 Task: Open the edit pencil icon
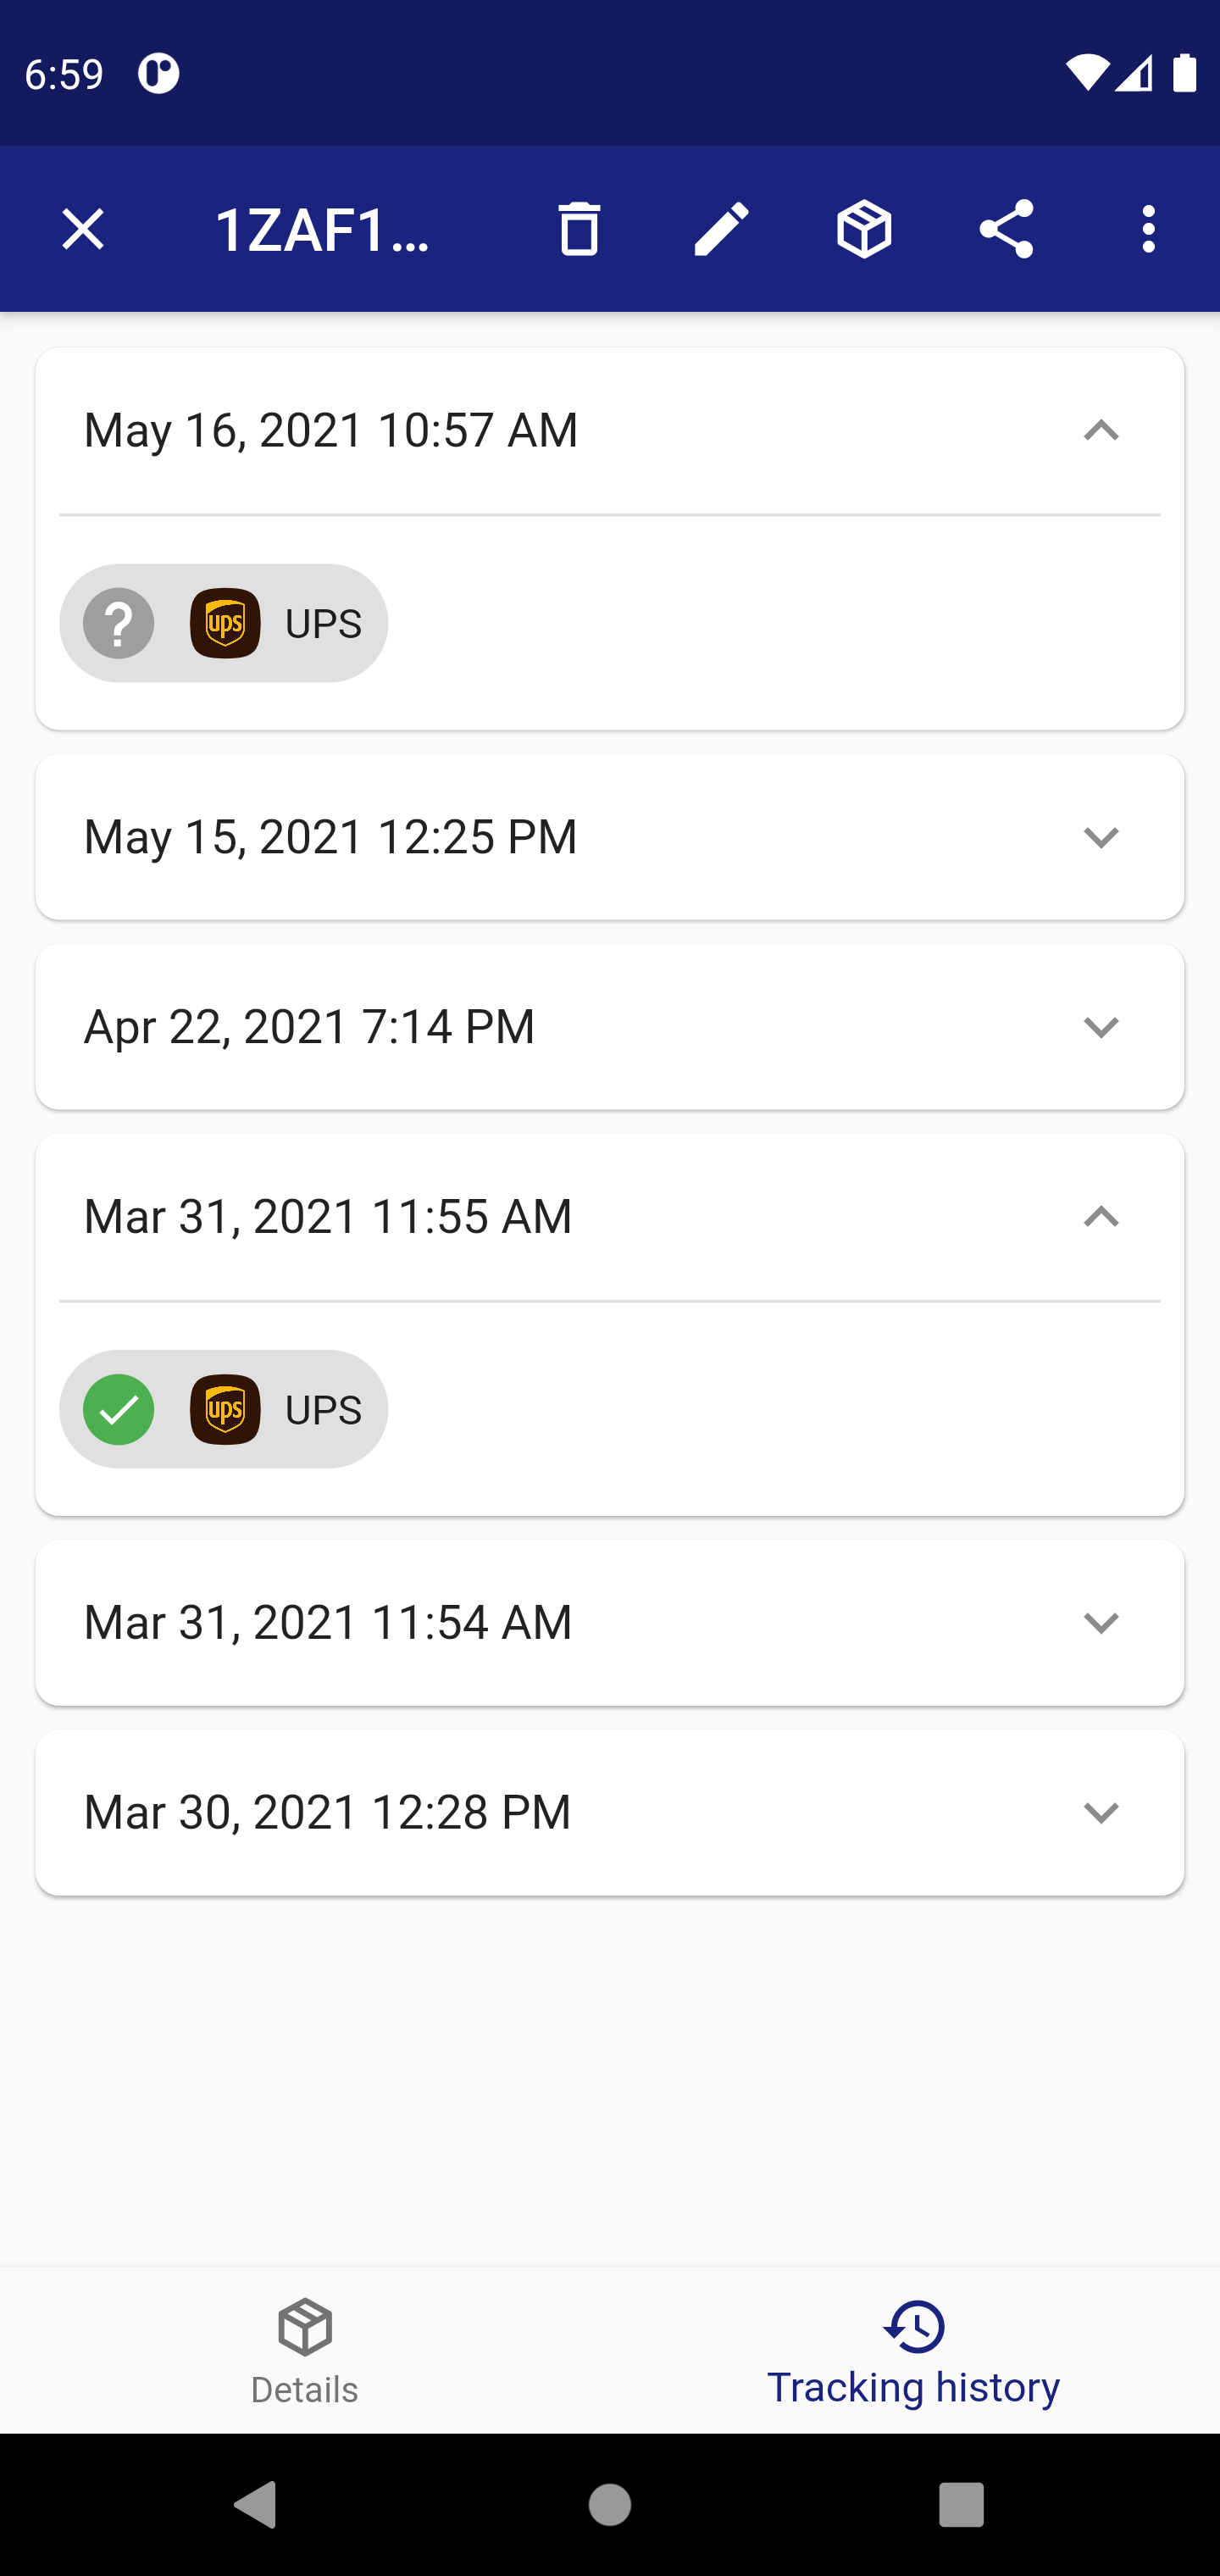[721, 229]
